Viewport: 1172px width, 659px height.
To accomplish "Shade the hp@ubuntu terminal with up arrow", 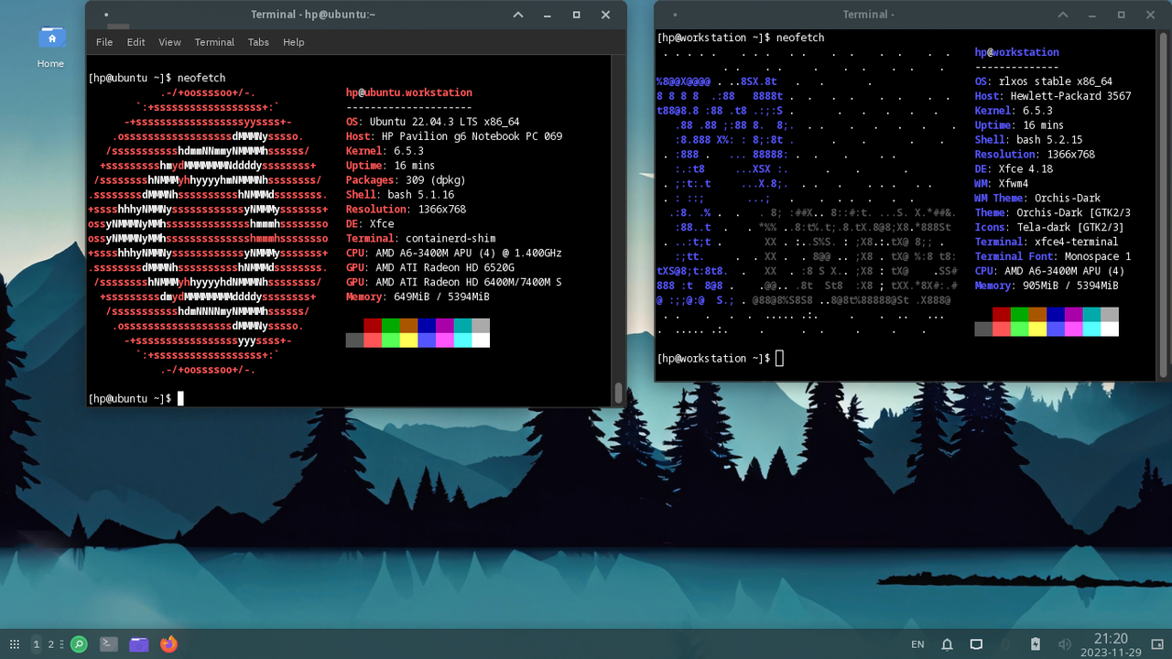I will pyautogui.click(x=518, y=15).
